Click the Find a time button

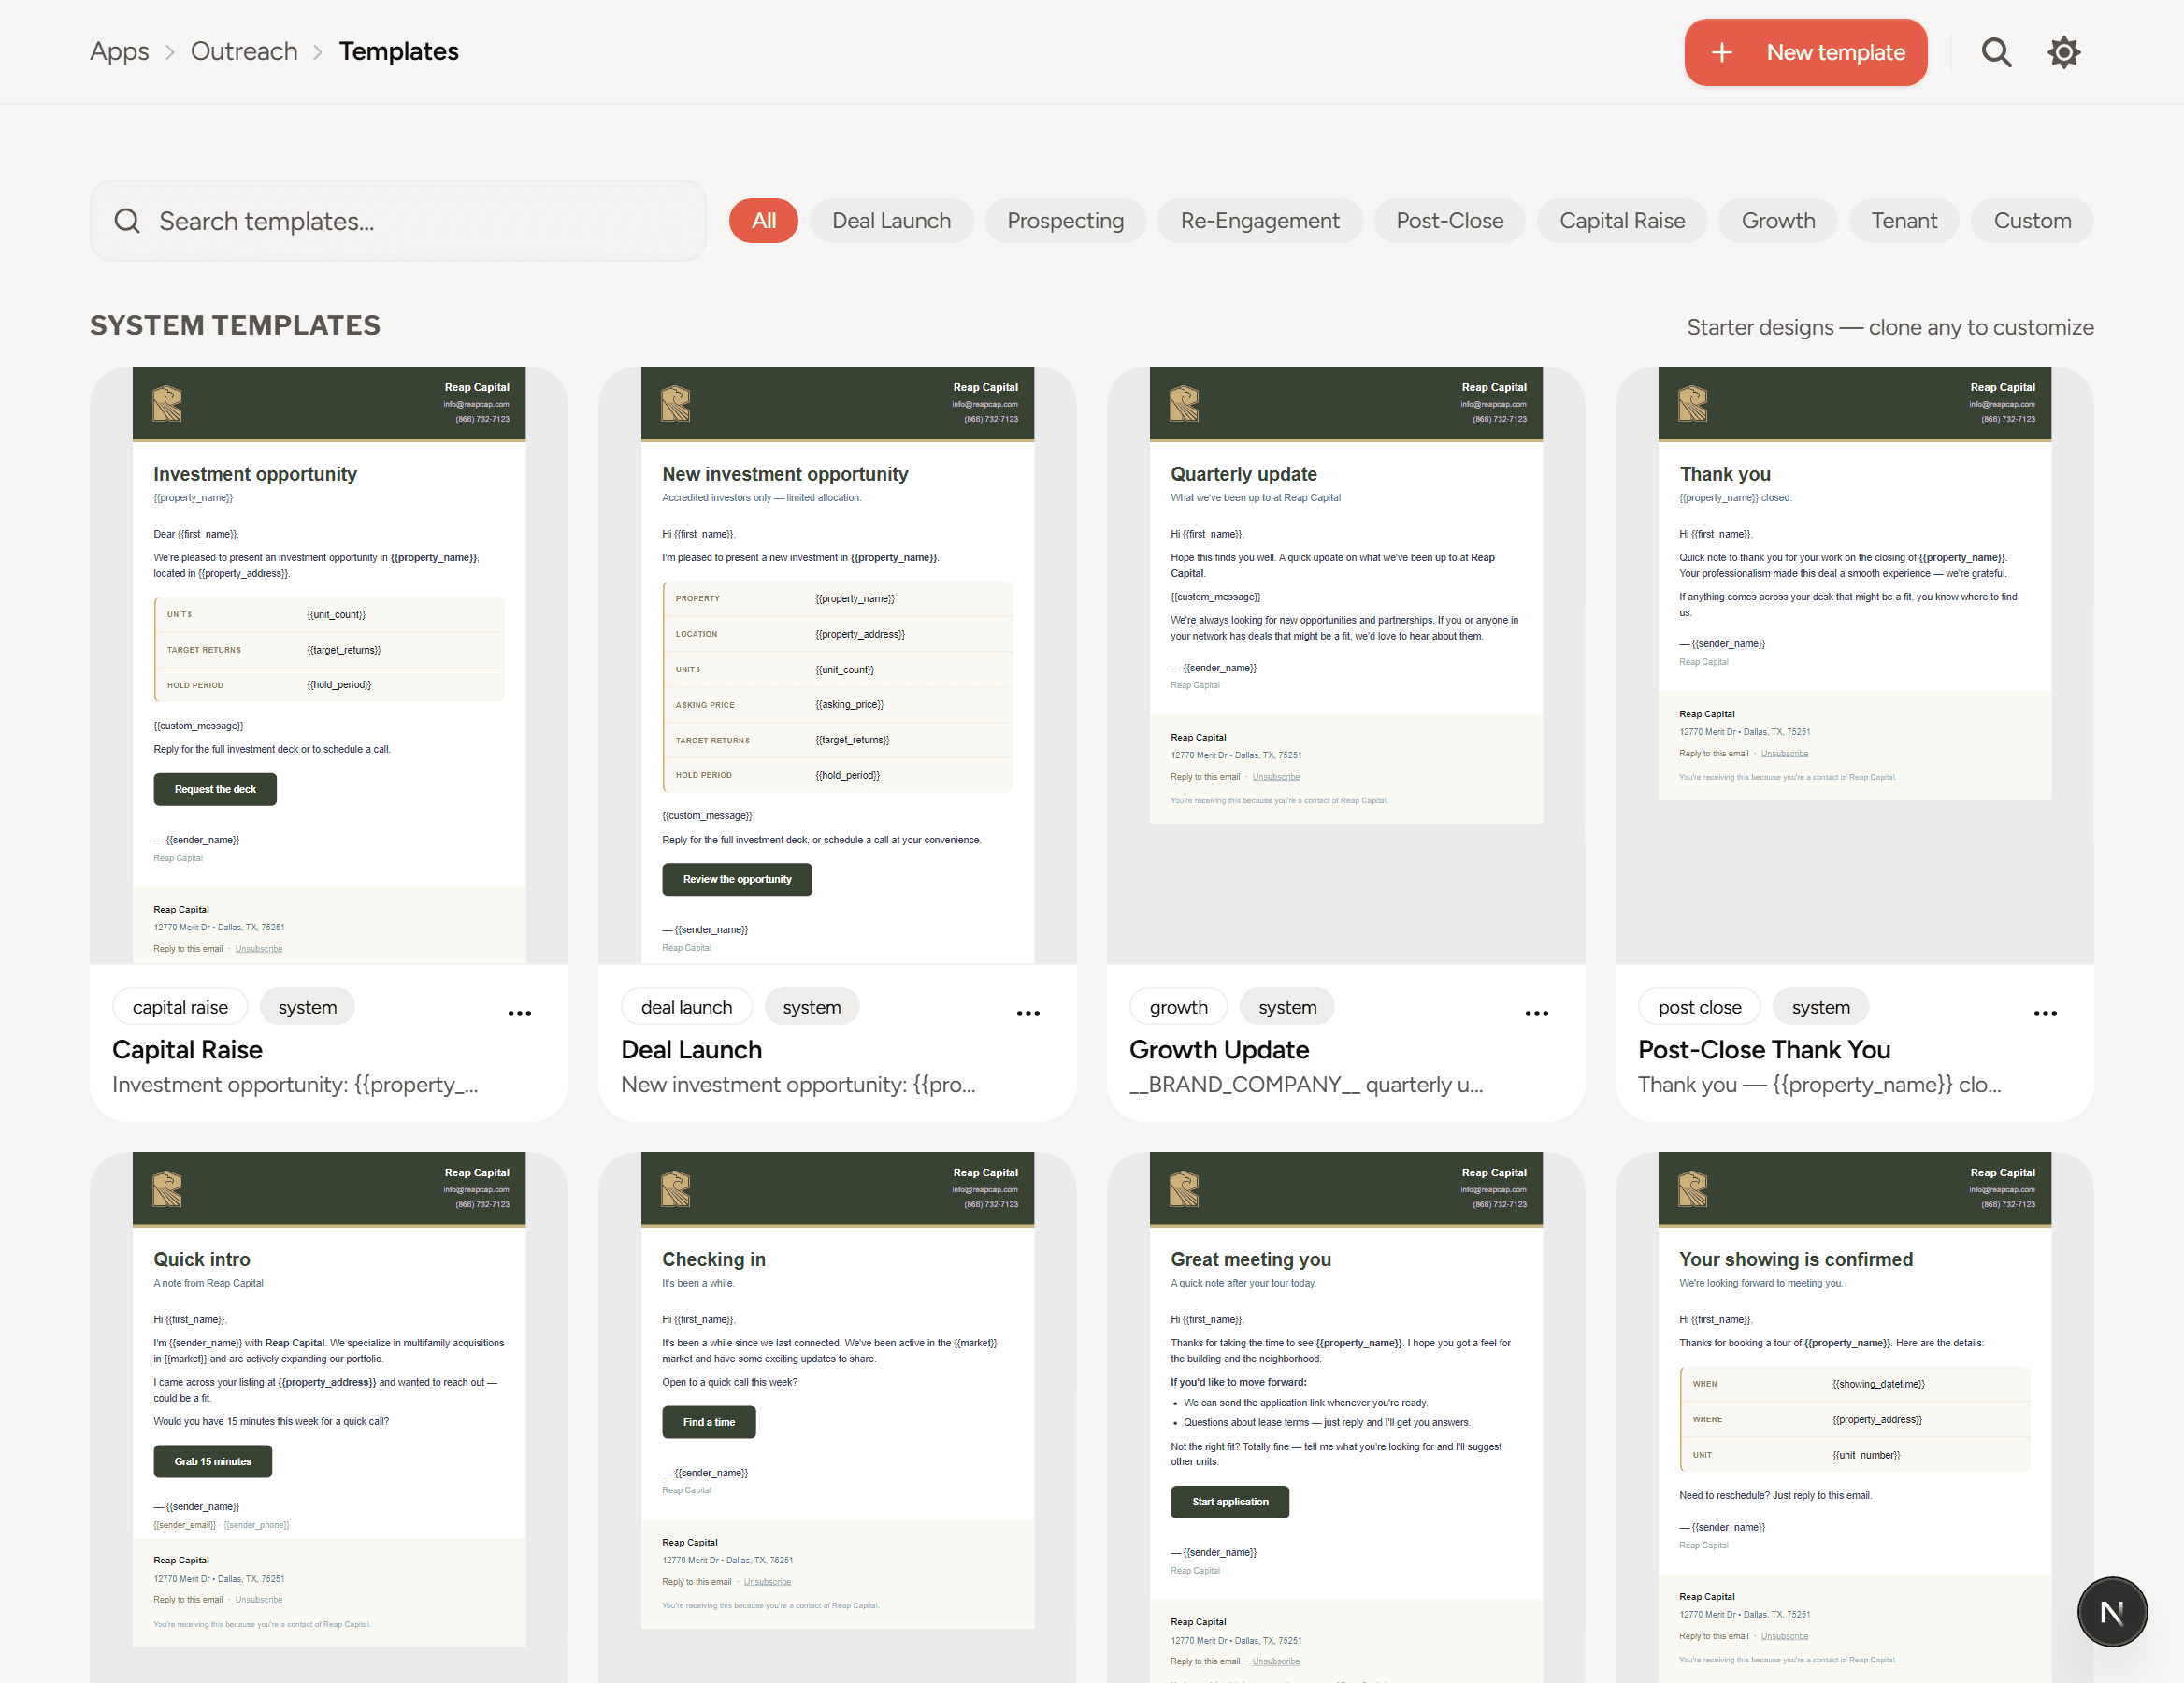[x=709, y=1422]
